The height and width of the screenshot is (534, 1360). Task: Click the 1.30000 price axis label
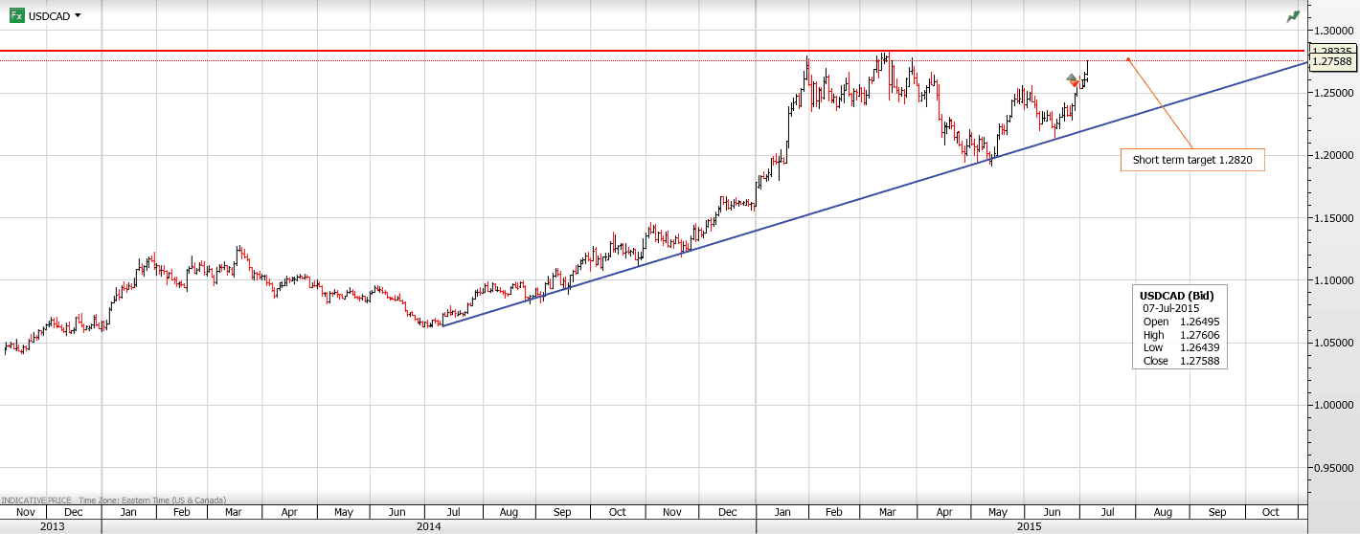point(1331,31)
